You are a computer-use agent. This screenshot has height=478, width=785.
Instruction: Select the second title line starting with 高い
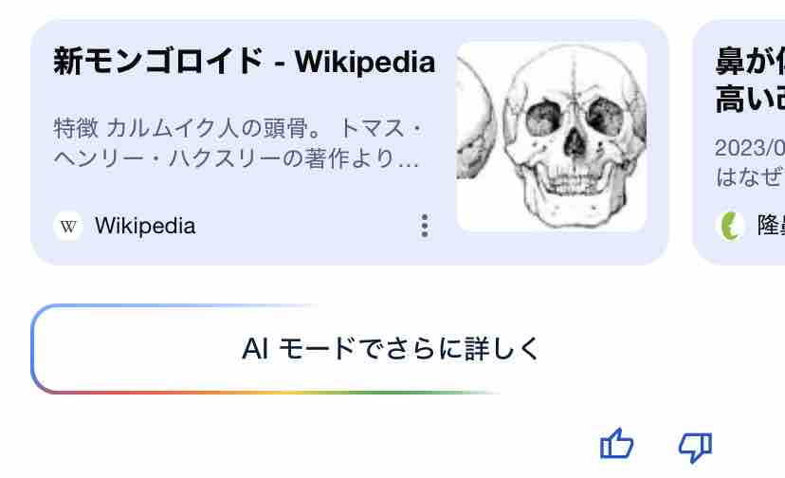click(x=750, y=100)
